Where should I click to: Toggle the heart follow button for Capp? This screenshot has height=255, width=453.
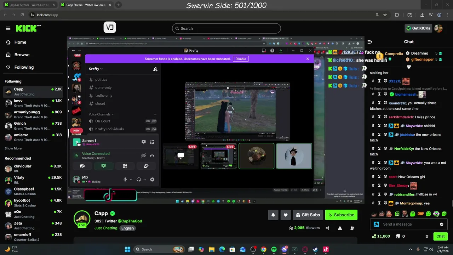[286, 215]
